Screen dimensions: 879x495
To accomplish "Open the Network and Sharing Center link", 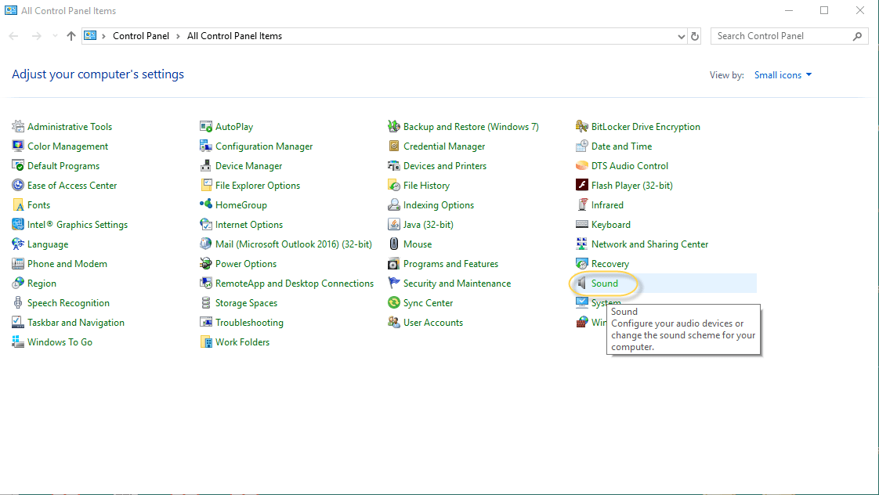I will pyautogui.click(x=649, y=244).
